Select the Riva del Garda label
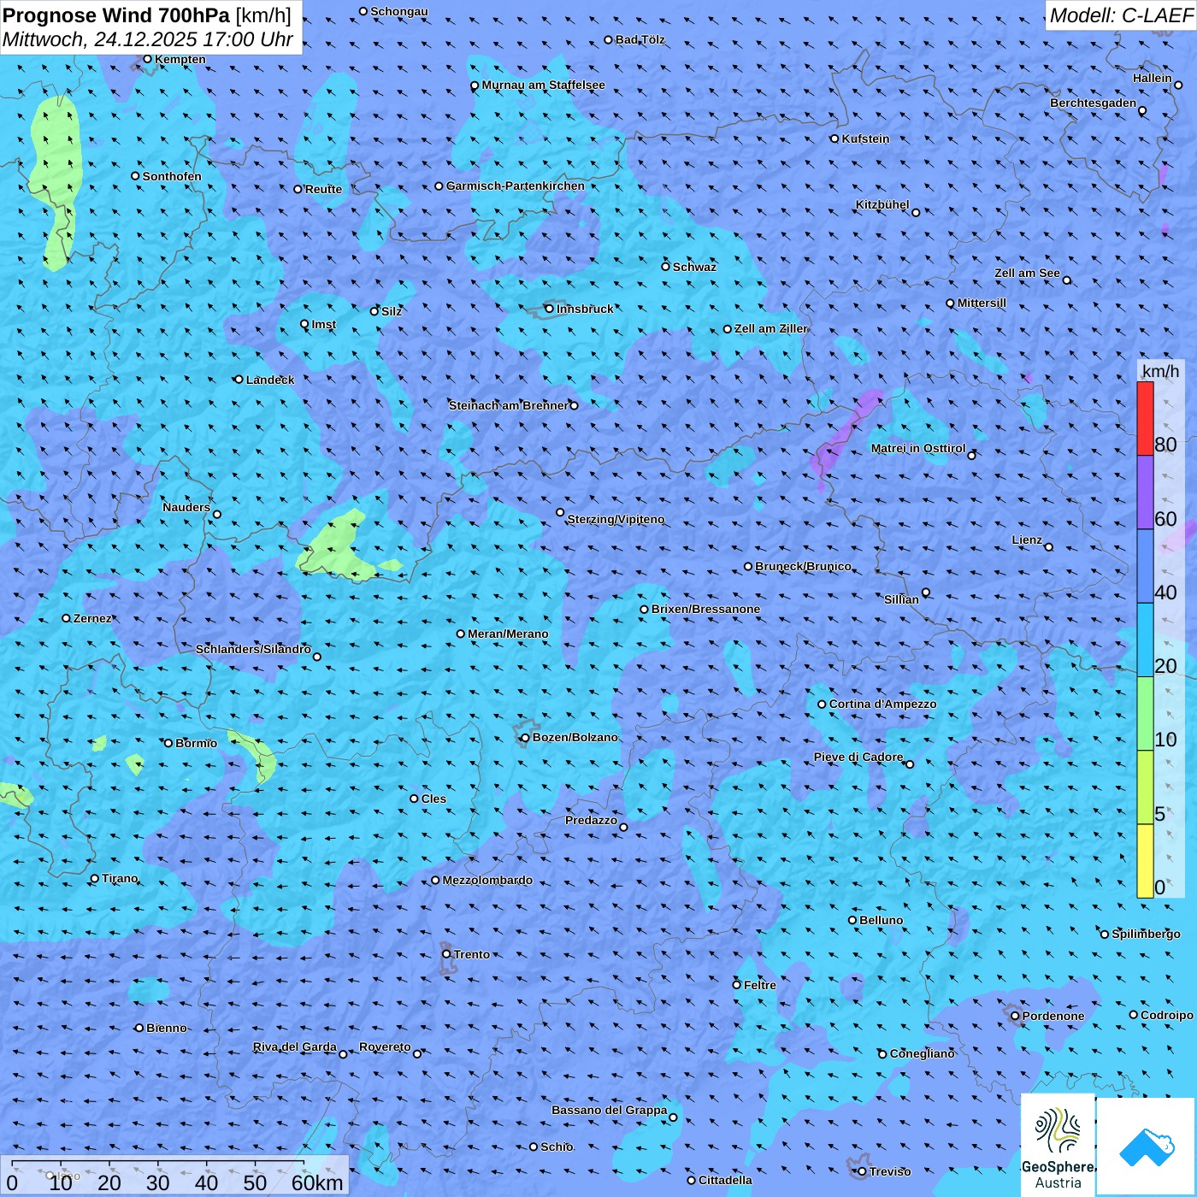 pyautogui.click(x=295, y=1047)
